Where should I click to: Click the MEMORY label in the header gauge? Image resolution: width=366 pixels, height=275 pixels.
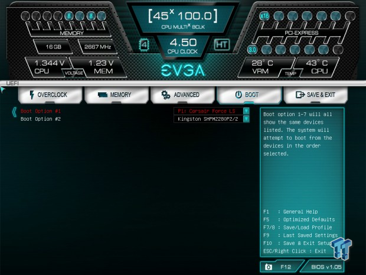[x=71, y=33]
